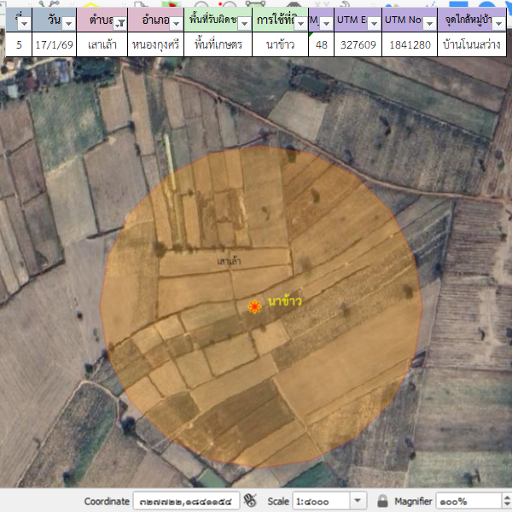Open the UTM No column filter dropdown
This screenshot has width=512, height=512.
pyautogui.click(x=428, y=23)
